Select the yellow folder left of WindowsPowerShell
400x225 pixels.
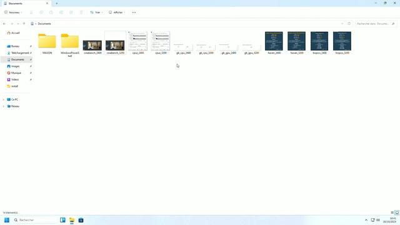47,43
